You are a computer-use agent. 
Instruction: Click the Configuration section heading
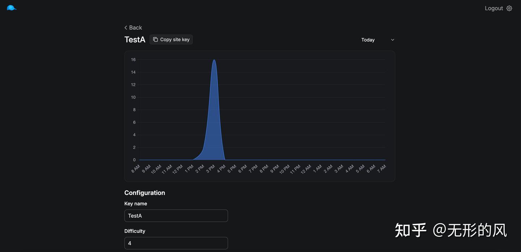point(145,193)
